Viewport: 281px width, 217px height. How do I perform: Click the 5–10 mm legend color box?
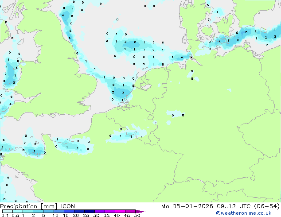48,211
